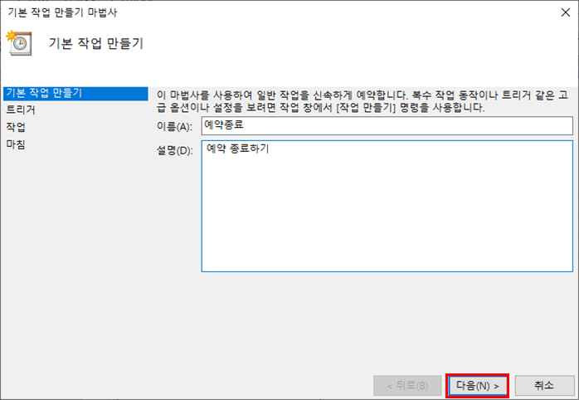The height and width of the screenshot is (400, 579).
Task: Click the 취소 cancel button
Action: coord(544,386)
